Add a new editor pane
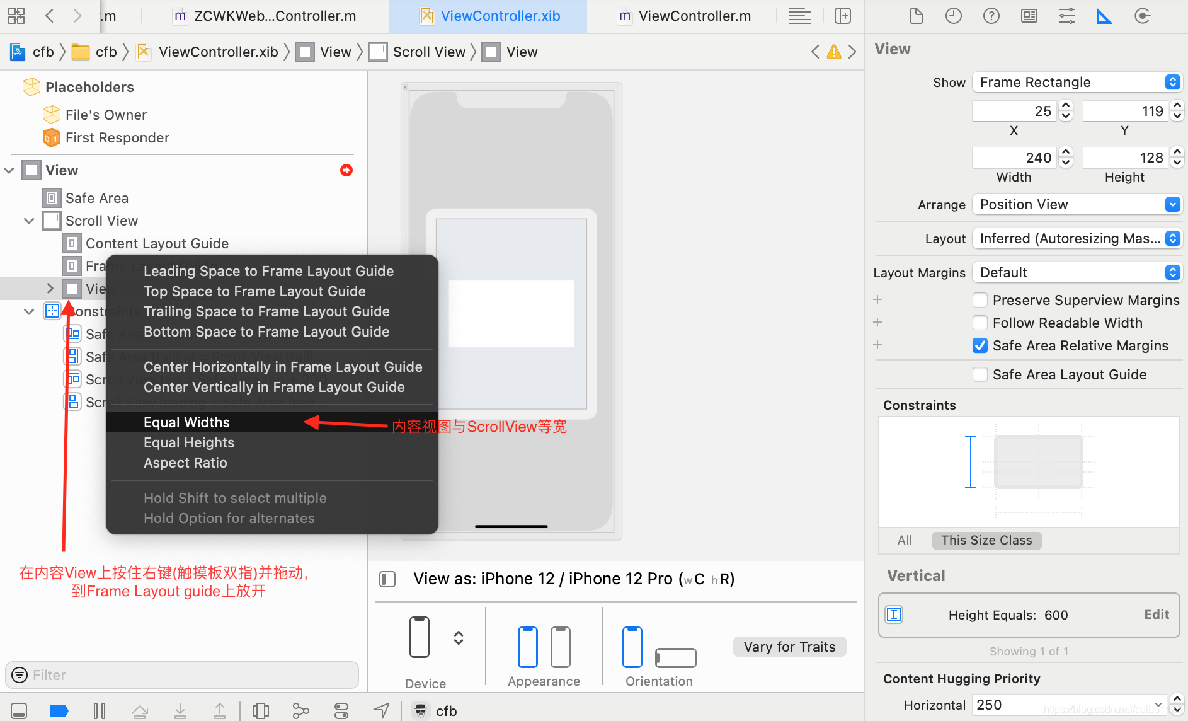This screenshot has width=1188, height=721. 843,16
